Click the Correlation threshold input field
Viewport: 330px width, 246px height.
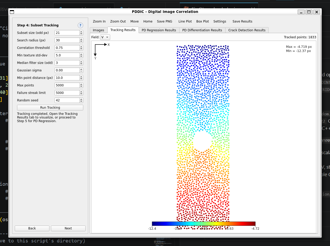point(67,48)
